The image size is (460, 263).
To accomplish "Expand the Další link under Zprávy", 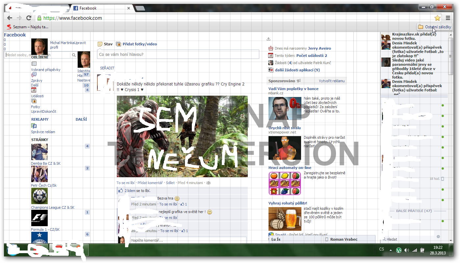I will tap(35, 85).
